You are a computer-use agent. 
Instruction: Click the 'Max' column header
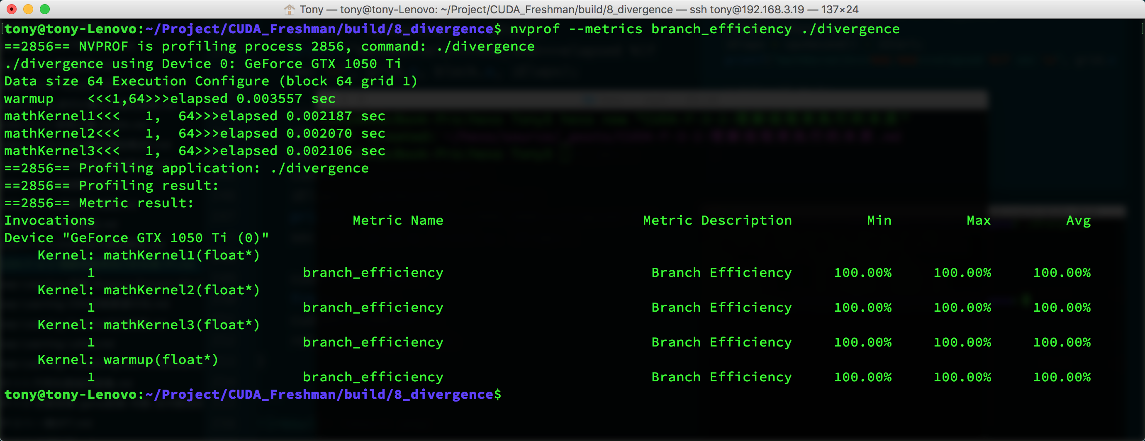[x=978, y=221]
